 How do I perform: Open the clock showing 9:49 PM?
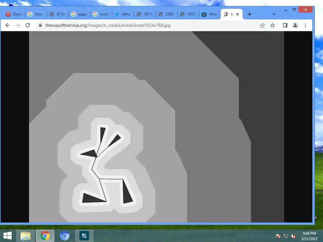tap(309, 236)
